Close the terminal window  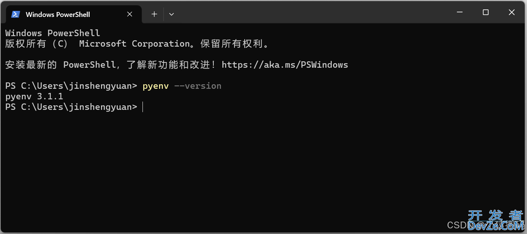(512, 12)
